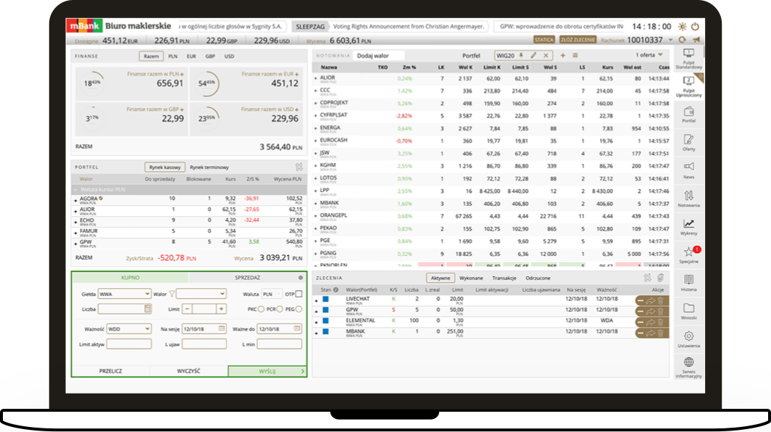The width and height of the screenshot is (771, 432).
Task: Open Ustawienia settings
Action: coord(688,339)
